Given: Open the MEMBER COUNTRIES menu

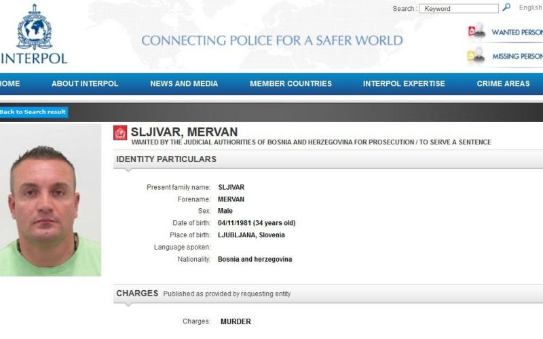Looking at the screenshot, I should click(x=291, y=83).
